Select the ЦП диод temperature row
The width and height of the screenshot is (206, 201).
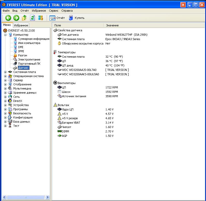click(x=68, y=65)
